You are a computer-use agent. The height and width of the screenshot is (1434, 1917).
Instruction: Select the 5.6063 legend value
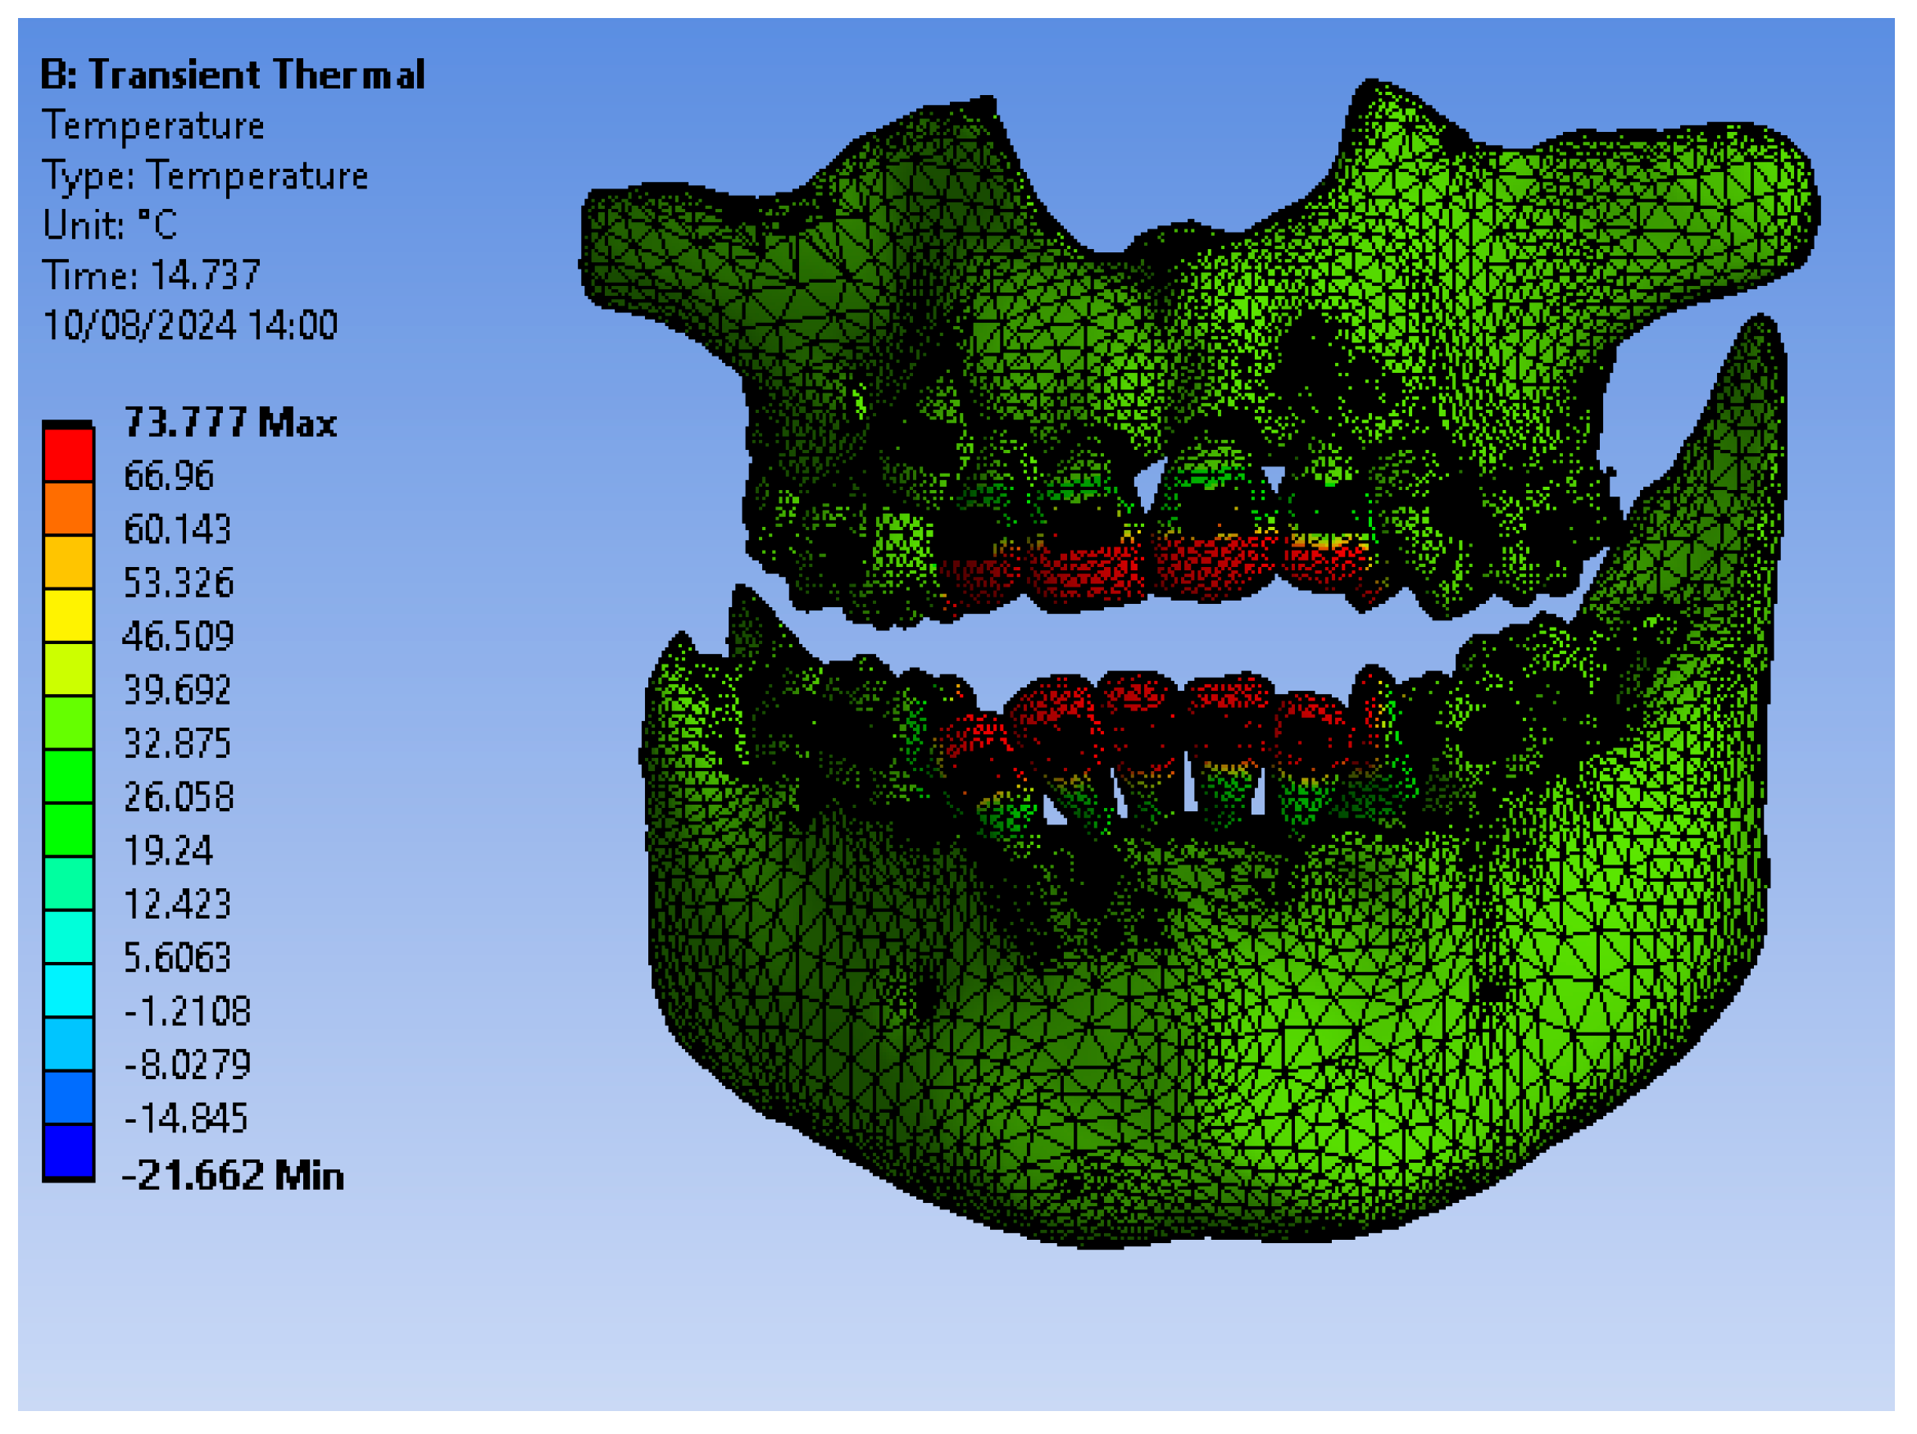pyautogui.click(x=178, y=956)
